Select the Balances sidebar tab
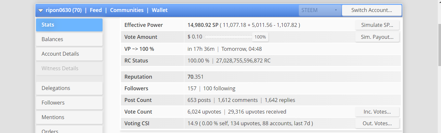 (69, 39)
